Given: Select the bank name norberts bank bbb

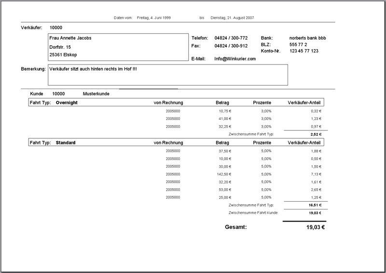Looking at the screenshot, I should (x=309, y=38).
